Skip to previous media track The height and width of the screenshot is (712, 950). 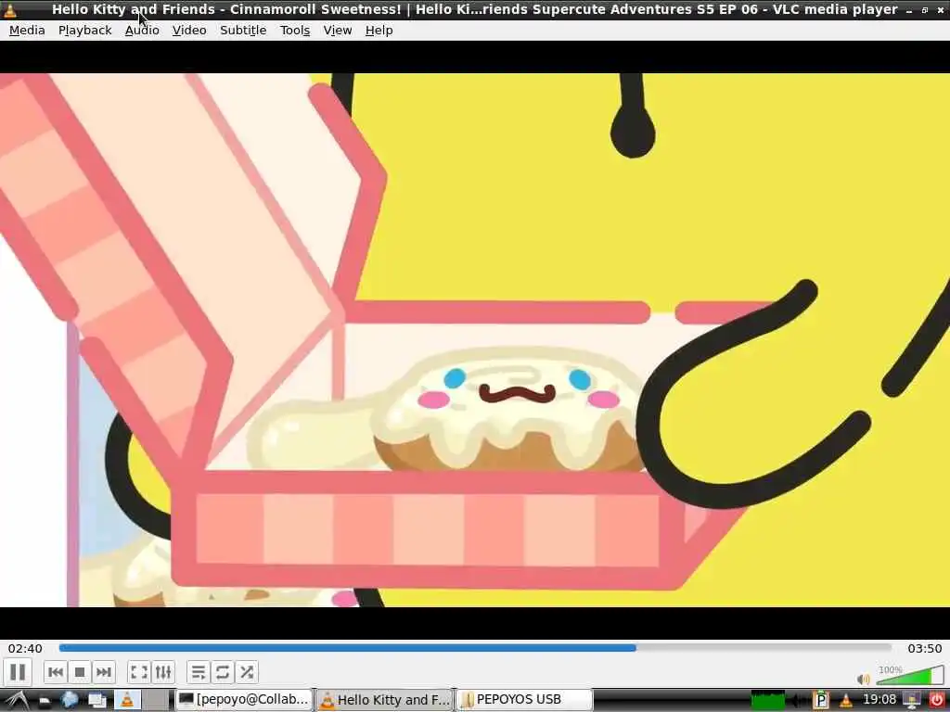(56, 672)
